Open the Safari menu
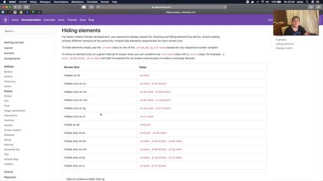Image resolution: width=323 pixels, height=181 pixels. [13, 2]
